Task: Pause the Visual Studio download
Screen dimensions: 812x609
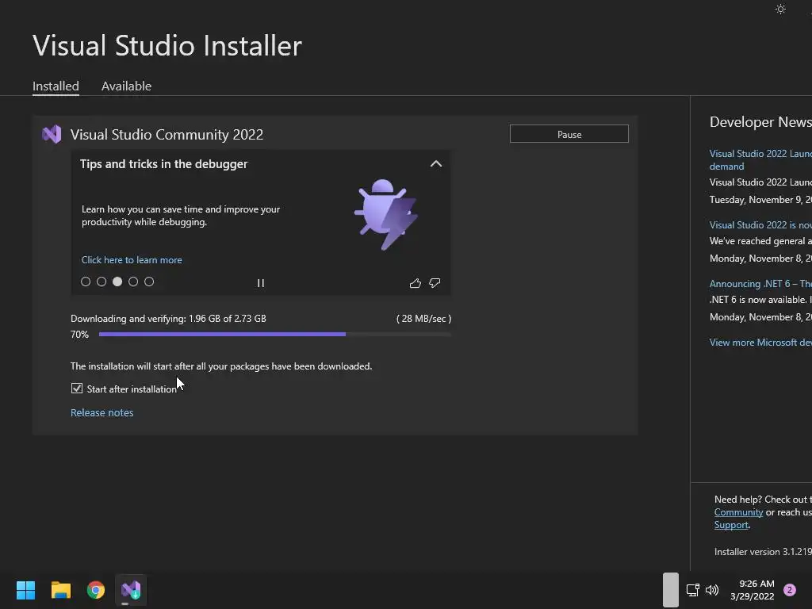Action: [569, 134]
